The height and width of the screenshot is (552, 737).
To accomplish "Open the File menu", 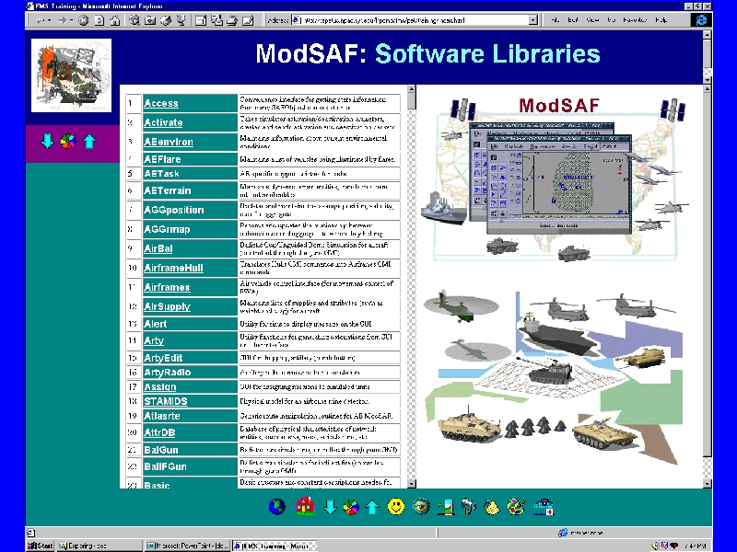I will [556, 20].
